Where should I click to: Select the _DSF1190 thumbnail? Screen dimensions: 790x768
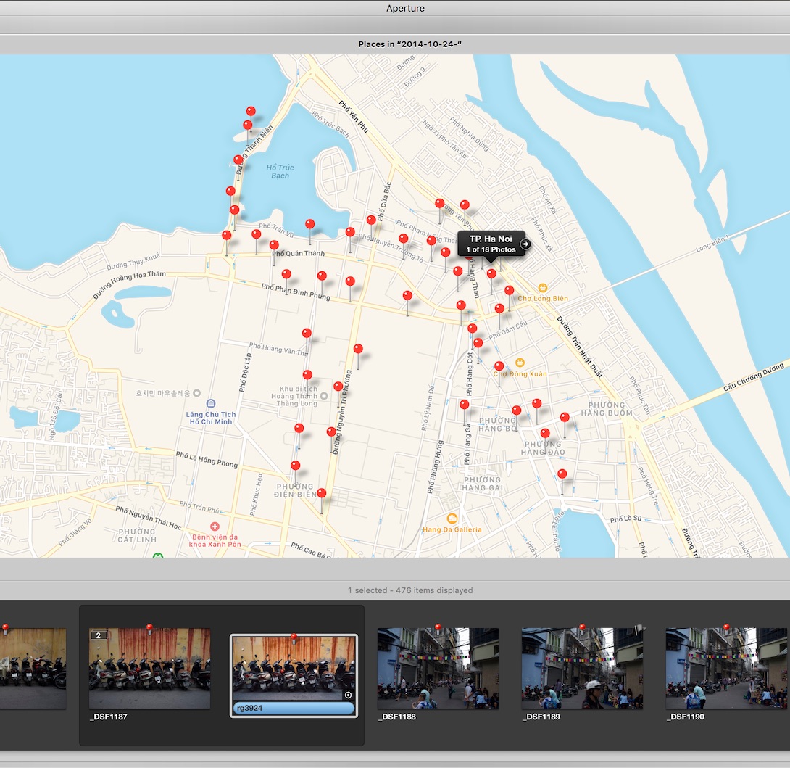tap(726, 668)
